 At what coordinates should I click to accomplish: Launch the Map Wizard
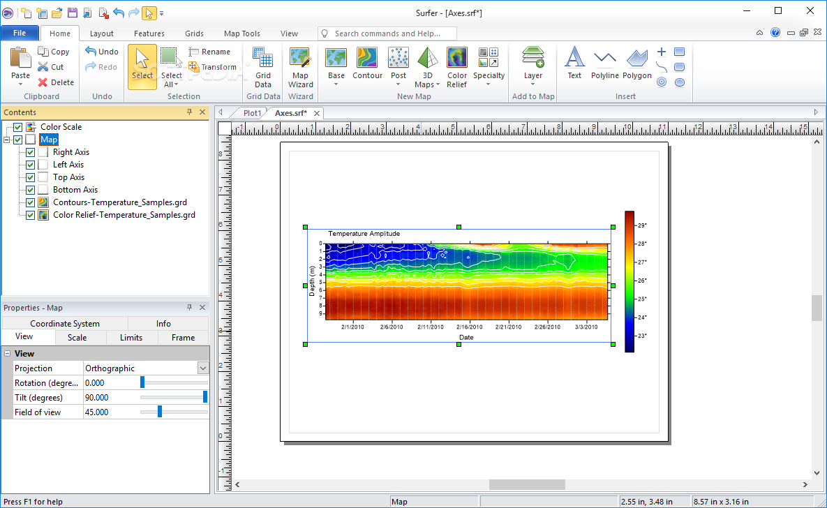pos(300,68)
